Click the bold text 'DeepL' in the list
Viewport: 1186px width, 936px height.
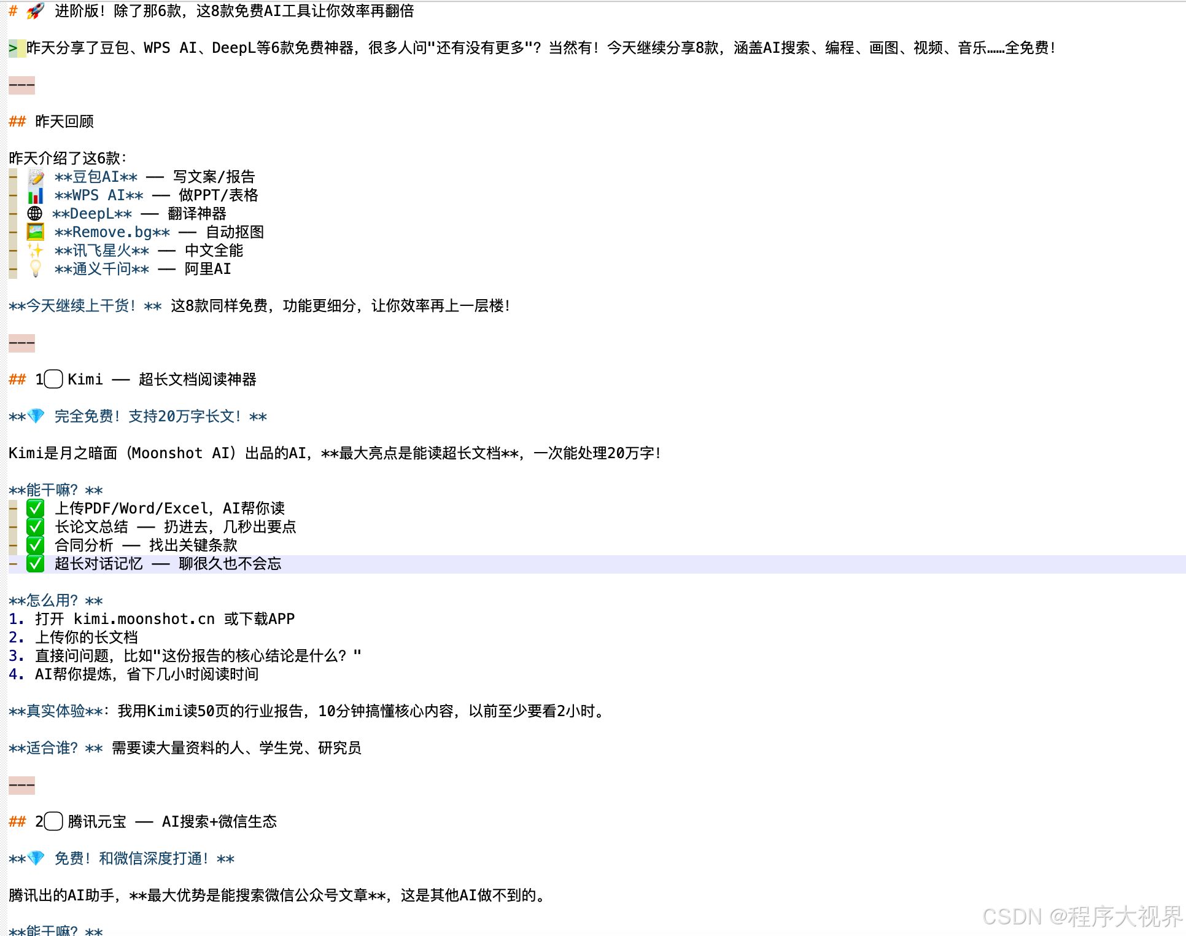tap(92, 214)
